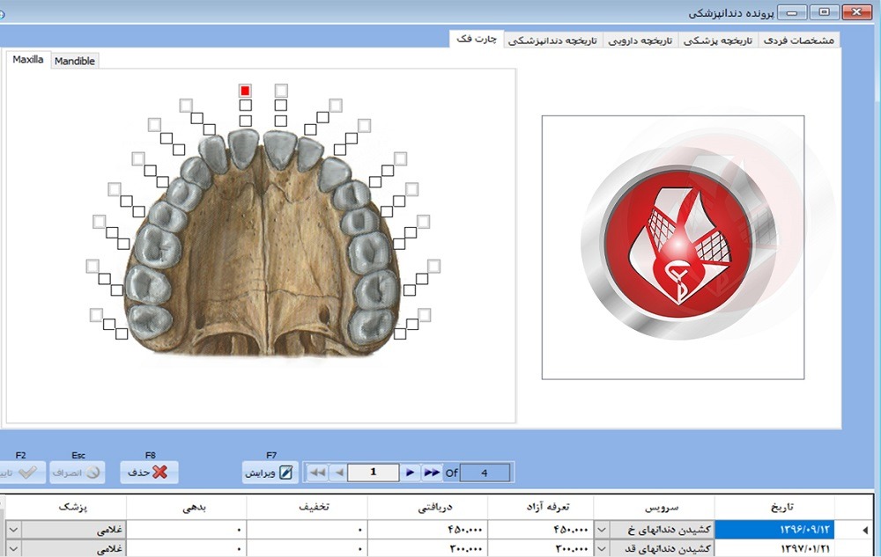Click the total records field showing 4
Image resolution: width=881 pixels, height=557 pixels.
tap(485, 473)
